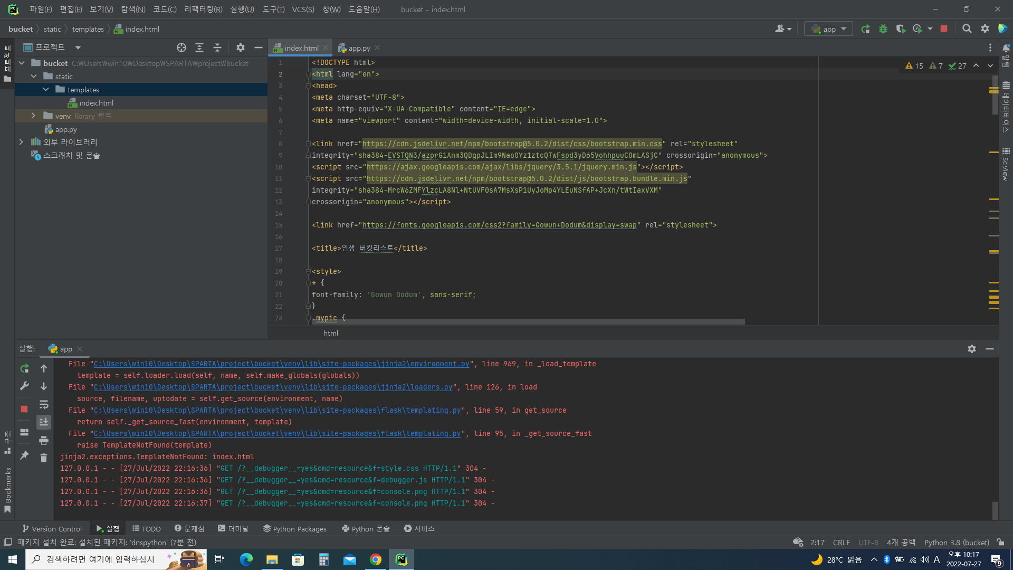Collapse the templates folder
Viewport: 1013px width, 570px height.
46,90
